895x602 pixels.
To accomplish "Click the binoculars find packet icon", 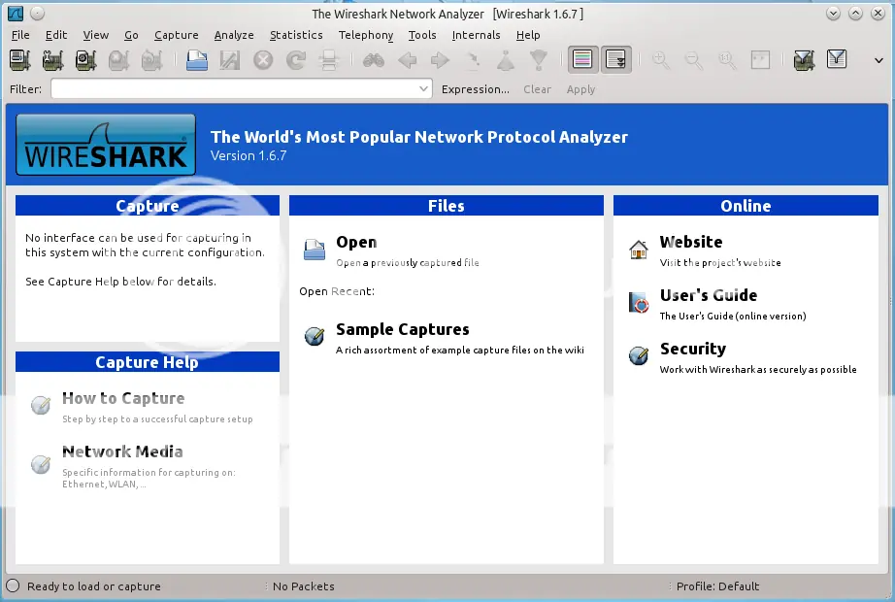I will [x=374, y=60].
